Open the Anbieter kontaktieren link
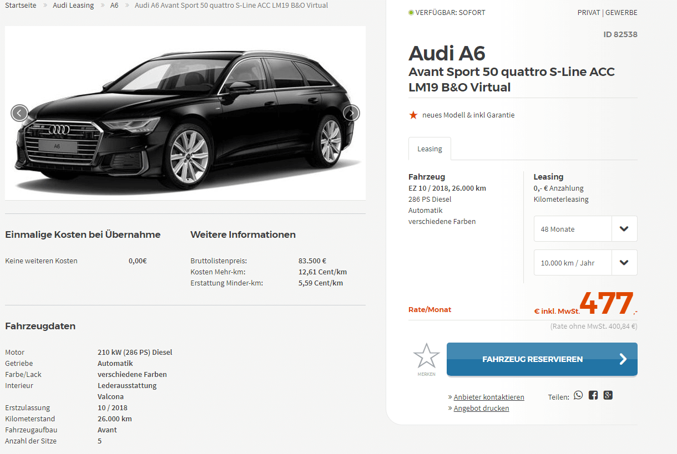677x454 pixels. tap(489, 397)
